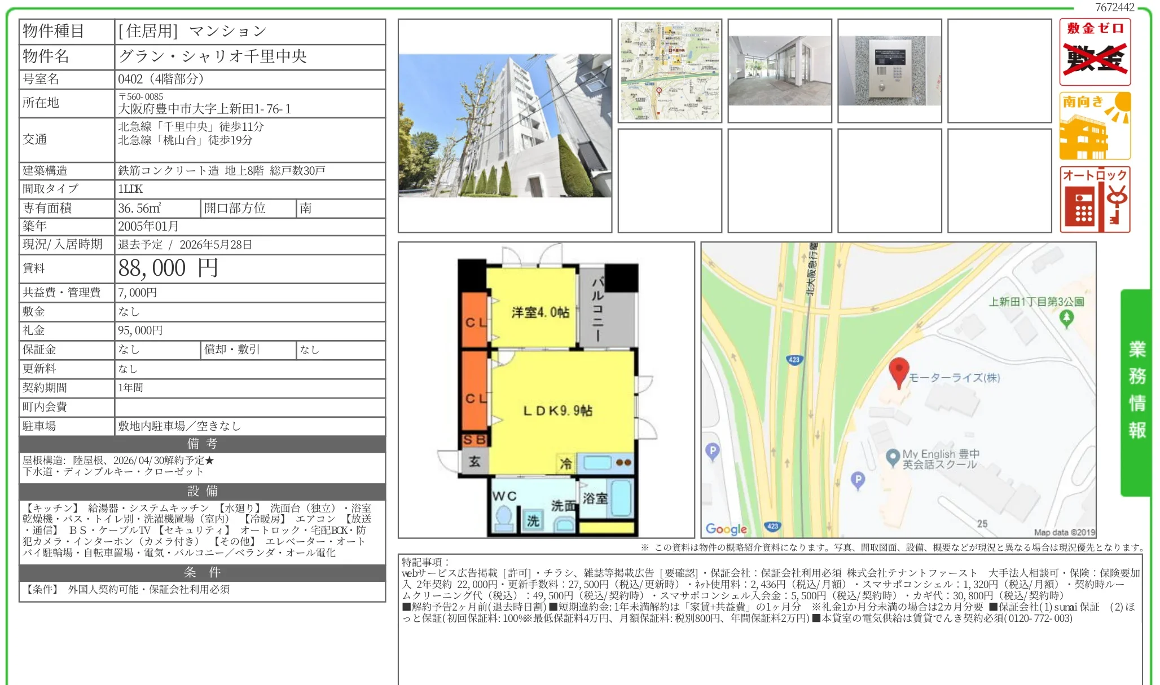Click the 設備 section header
The image size is (1160, 685).
pos(202,491)
